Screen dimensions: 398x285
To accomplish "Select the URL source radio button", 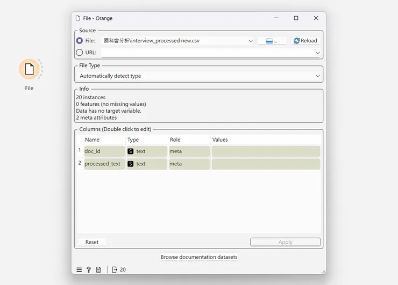I will [80, 53].
